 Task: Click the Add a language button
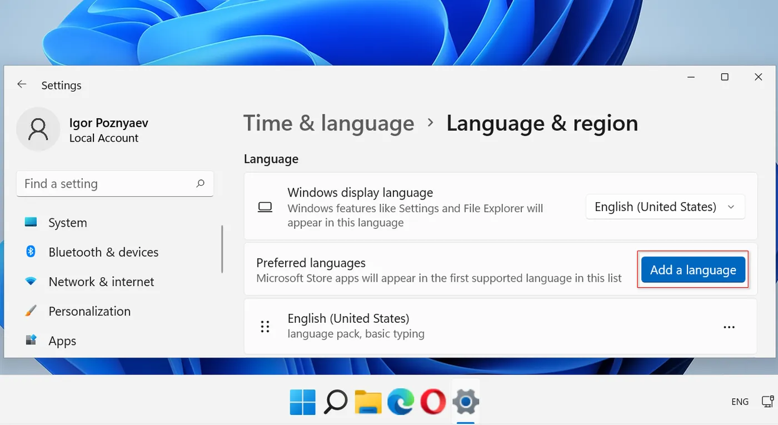pyautogui.click(x=693, y=269)
